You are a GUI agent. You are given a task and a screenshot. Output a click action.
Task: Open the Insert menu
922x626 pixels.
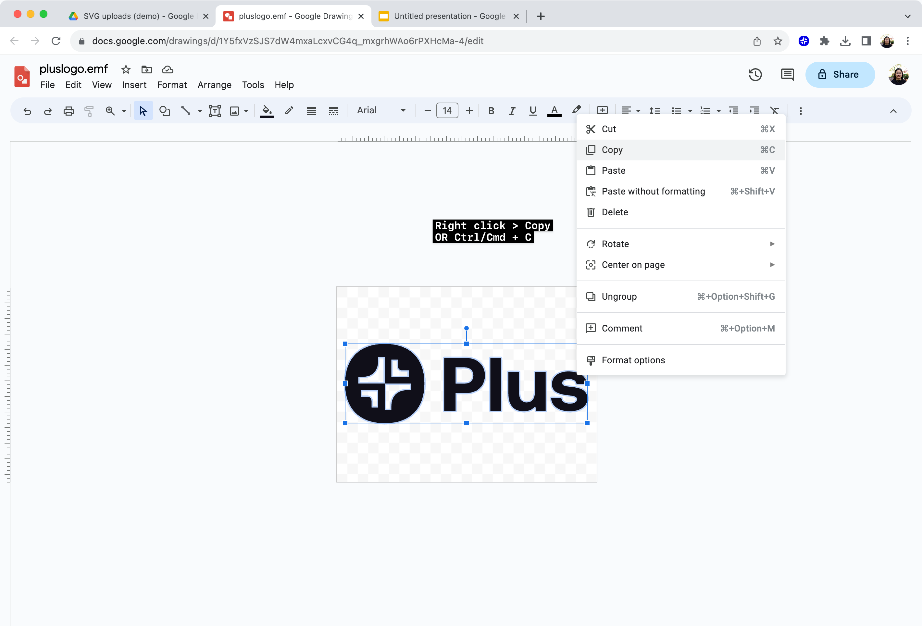(134, 85)
